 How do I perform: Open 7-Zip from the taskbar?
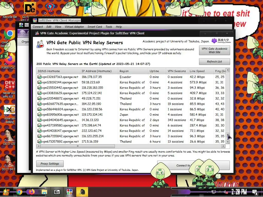pyautogui.click(x=57, y=192)
